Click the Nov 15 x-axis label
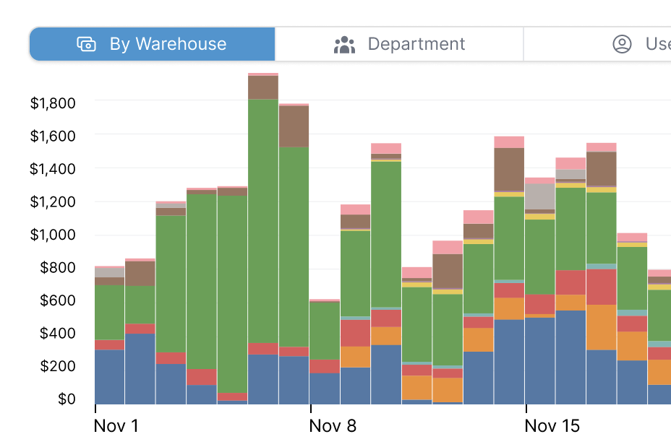The width and height of the screenshot is (671, 447). 552,426
